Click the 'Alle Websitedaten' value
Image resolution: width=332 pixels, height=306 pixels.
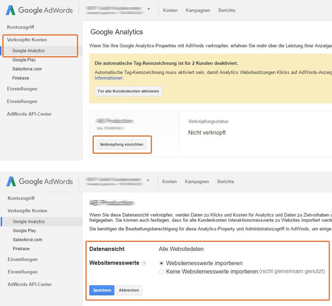click(x=181, y=249)
